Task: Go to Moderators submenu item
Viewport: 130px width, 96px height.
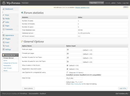Action: click(7, 65)
